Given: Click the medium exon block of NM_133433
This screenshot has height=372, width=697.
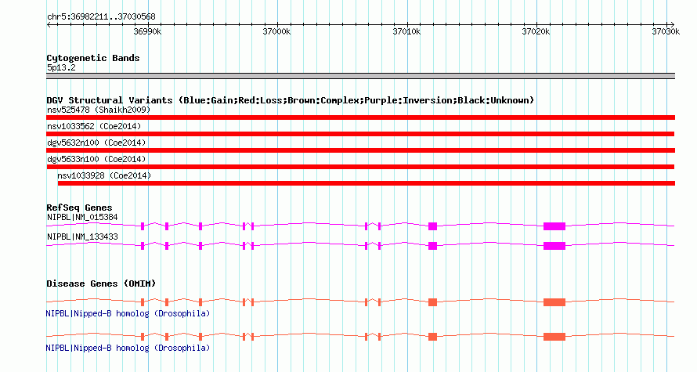Looking at the screenshot, I should [432, 246].
